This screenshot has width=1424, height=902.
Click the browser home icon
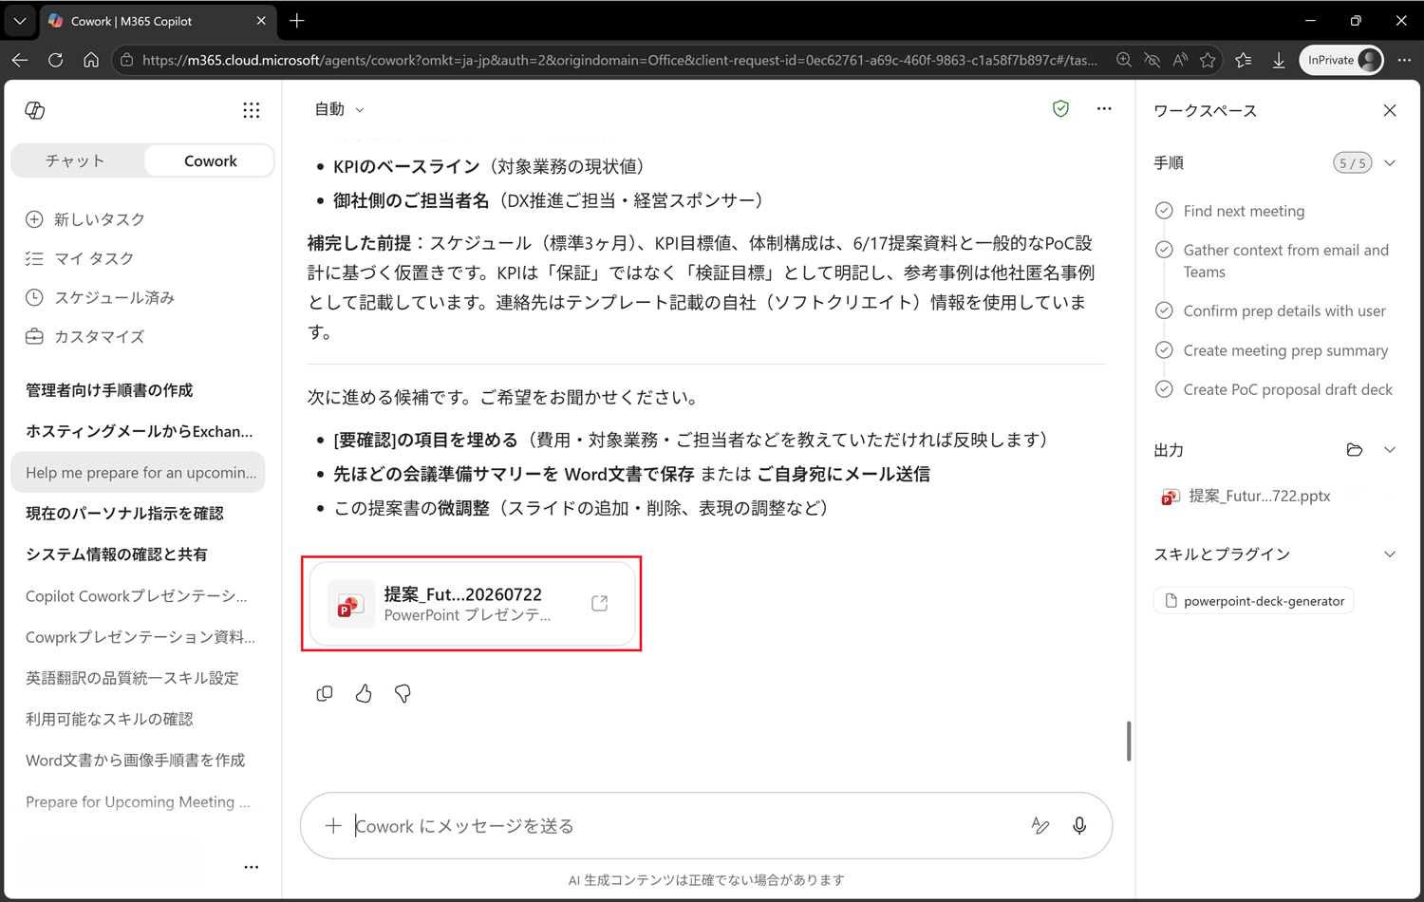click(90, 60)
